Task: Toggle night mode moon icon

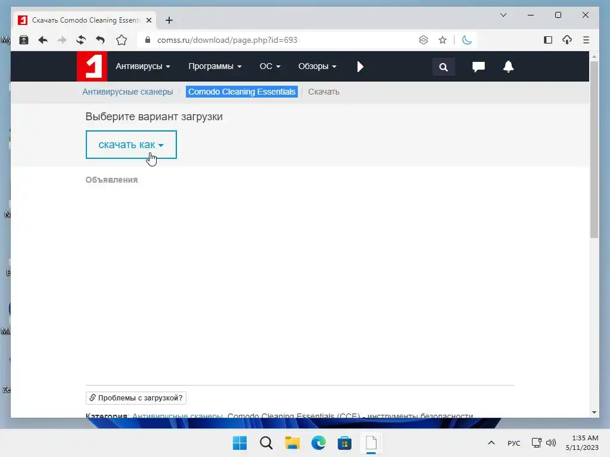Action: coord(467,40)
